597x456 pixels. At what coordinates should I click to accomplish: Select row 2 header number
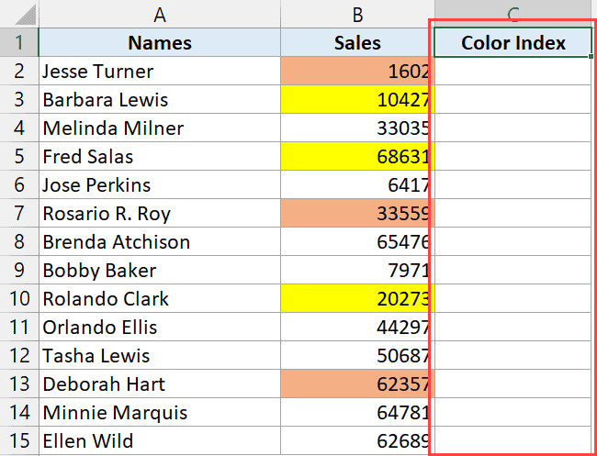coord(19,72)
